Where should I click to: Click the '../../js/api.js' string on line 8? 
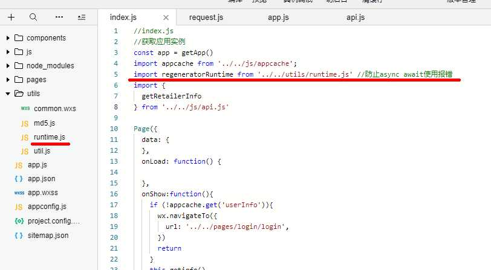click(195, 107)
